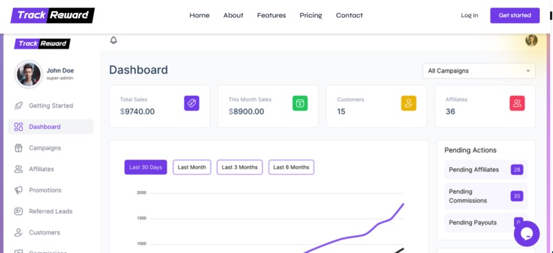This screenshot has height=253, width=553.
Task: Click the $8900.00 This Month Sales value
Action: coord(246,112)
